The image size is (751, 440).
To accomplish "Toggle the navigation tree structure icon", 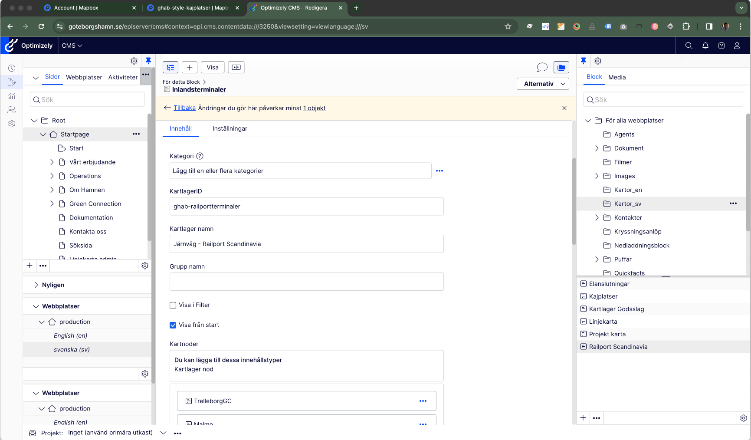I will pos(171,67).
